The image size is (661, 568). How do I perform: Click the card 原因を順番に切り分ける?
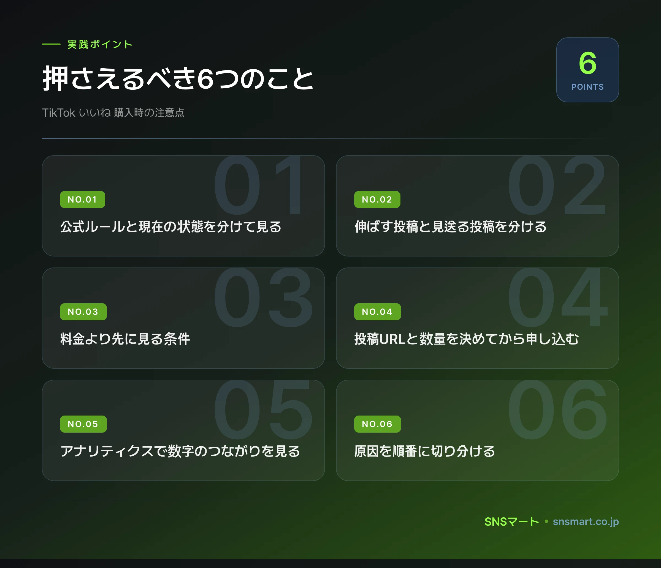(477, 430)
